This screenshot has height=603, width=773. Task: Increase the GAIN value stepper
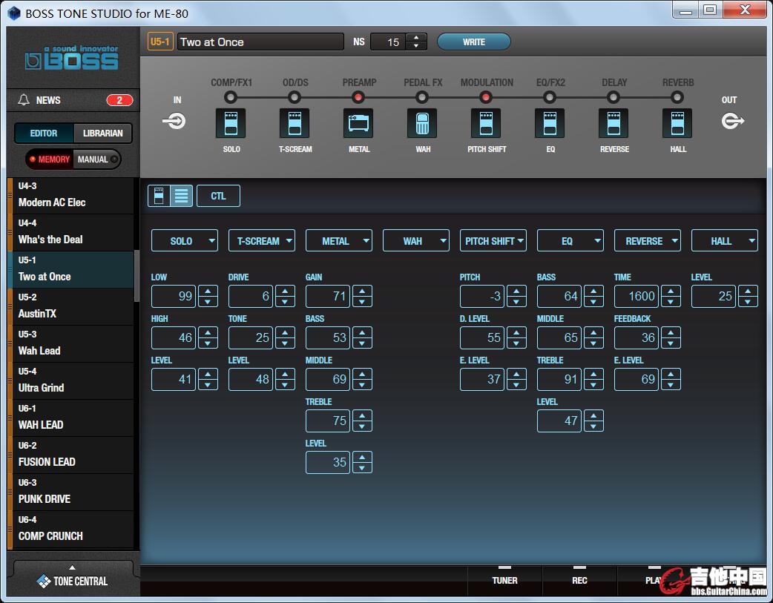[x=362, y=291]
